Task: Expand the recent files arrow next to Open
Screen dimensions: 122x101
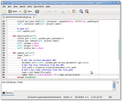Action: coord(20,11)
